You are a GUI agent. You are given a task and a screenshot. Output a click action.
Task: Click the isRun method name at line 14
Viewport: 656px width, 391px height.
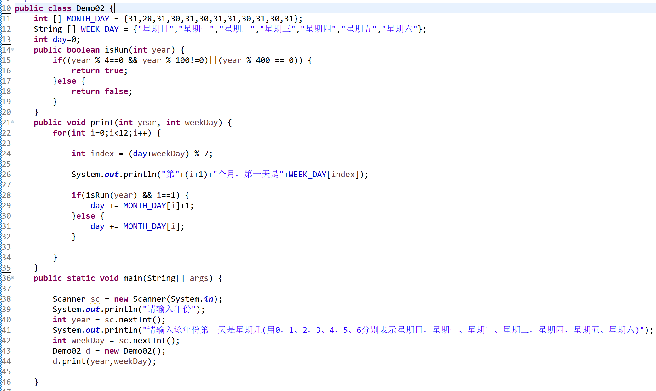coord(116,50)
